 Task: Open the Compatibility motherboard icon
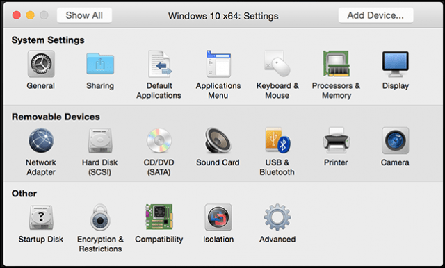[159, 217]
